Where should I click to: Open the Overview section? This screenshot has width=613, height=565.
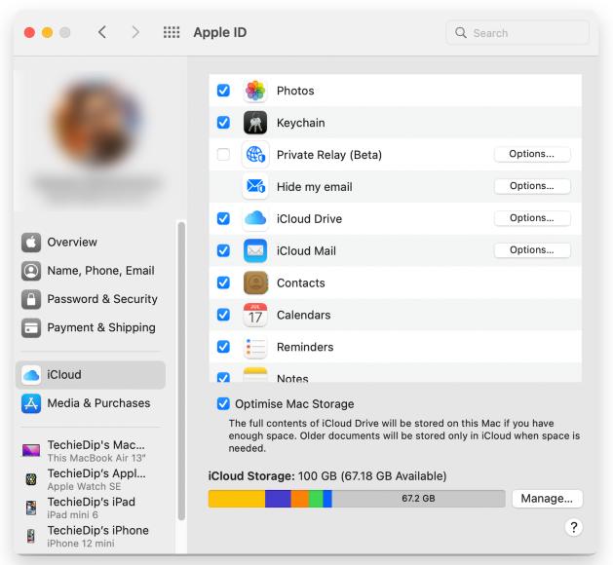(91, 243)
